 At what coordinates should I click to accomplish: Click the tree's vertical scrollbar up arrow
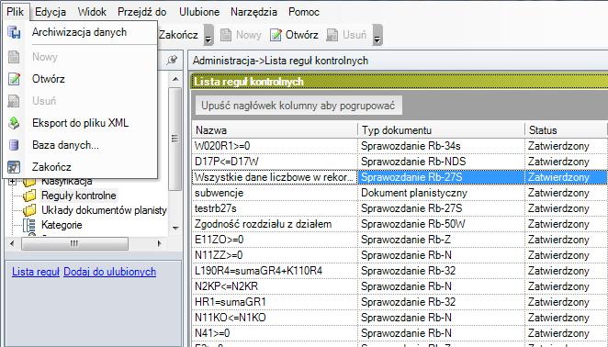coord(175,79)
